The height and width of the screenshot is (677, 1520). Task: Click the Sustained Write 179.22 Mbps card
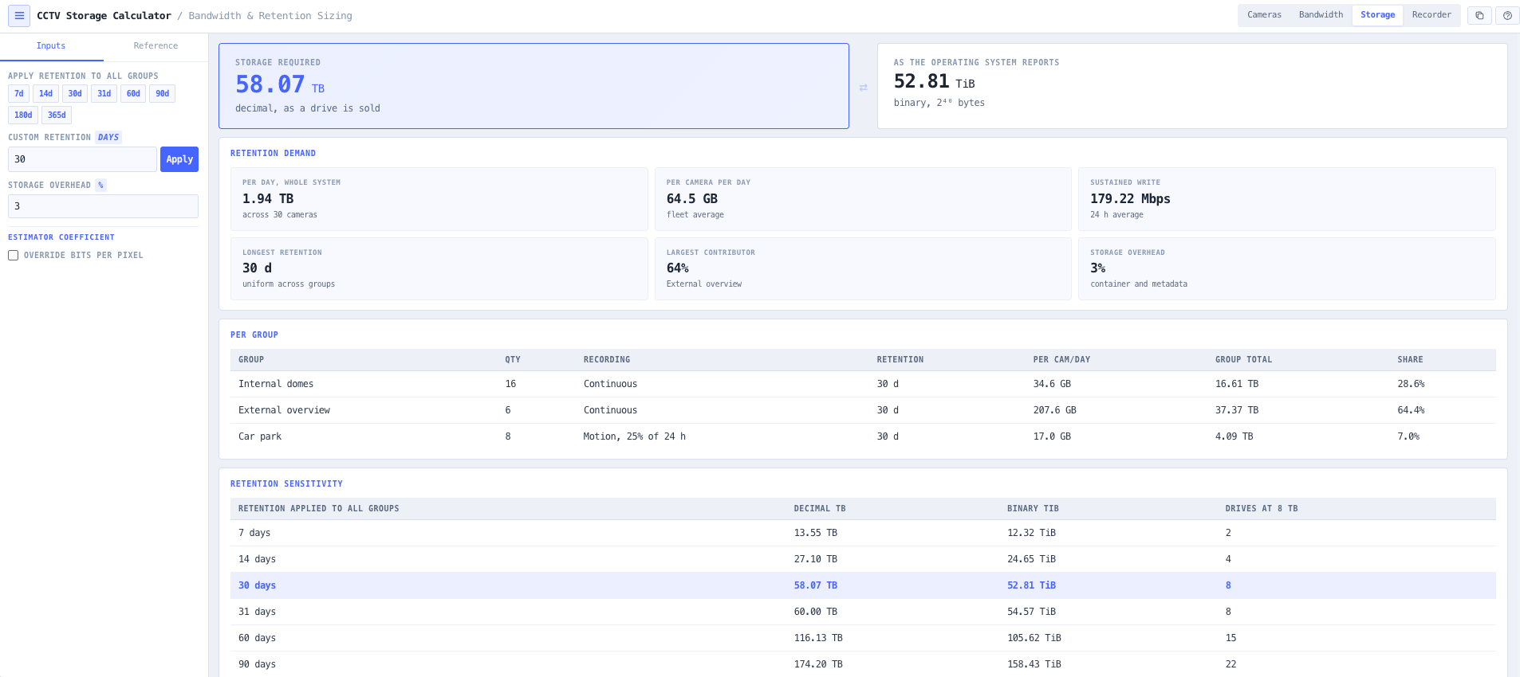coord(1286,199)
